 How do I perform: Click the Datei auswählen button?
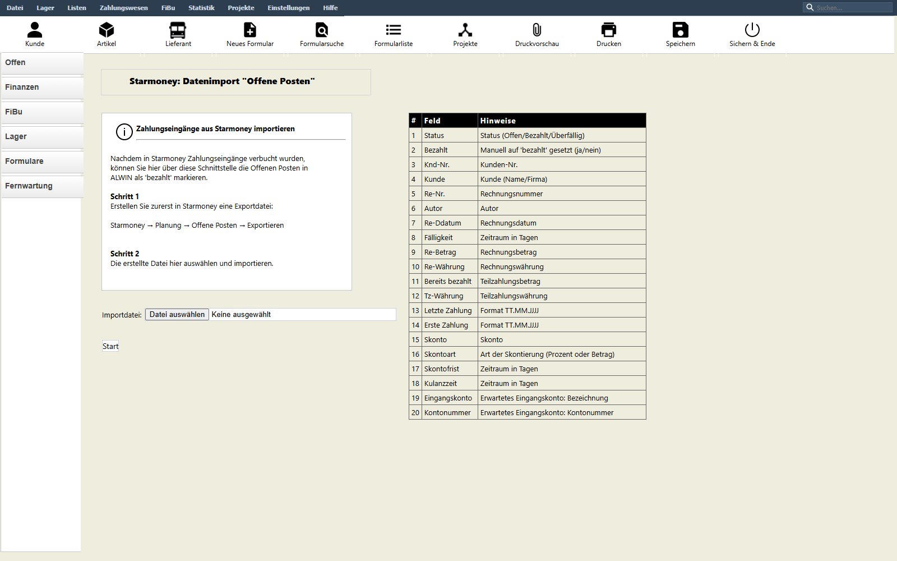click(x=177, y=315)
